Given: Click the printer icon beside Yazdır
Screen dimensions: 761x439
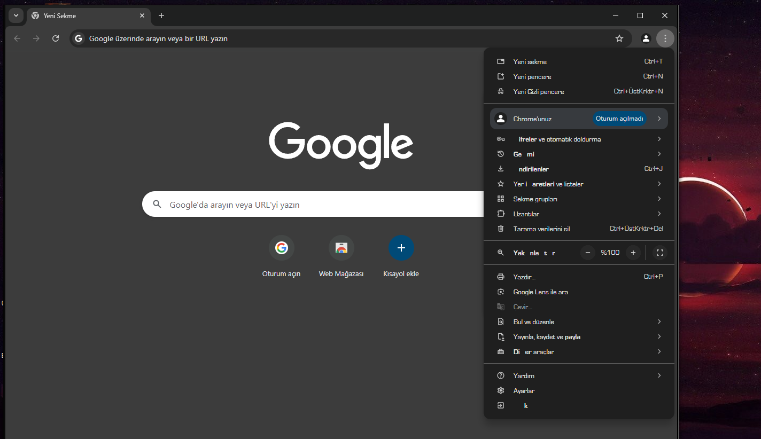Looking at the screenshot, I should pos(501,277).
